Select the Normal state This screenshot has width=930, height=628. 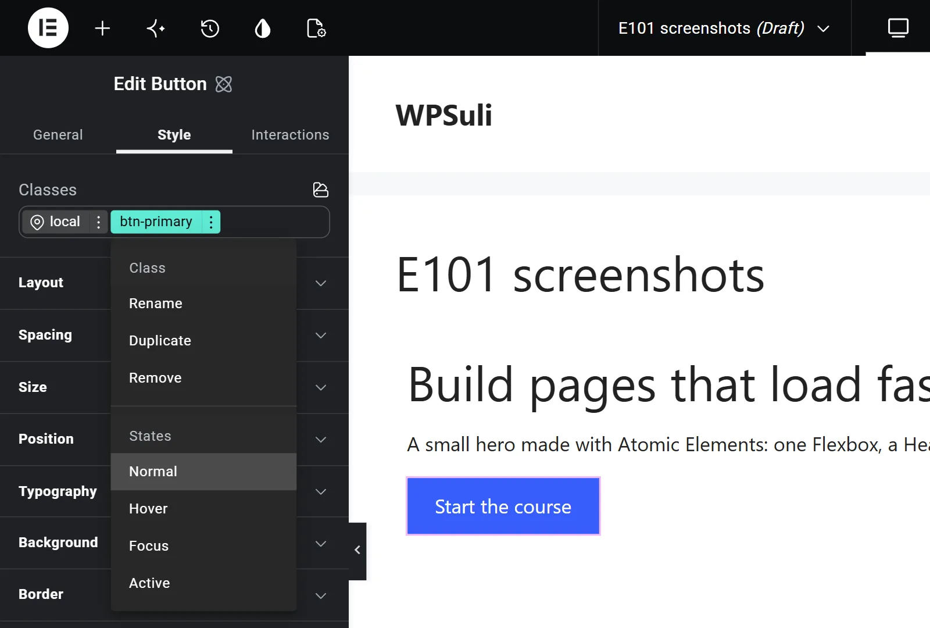click(x=203, y=472)
